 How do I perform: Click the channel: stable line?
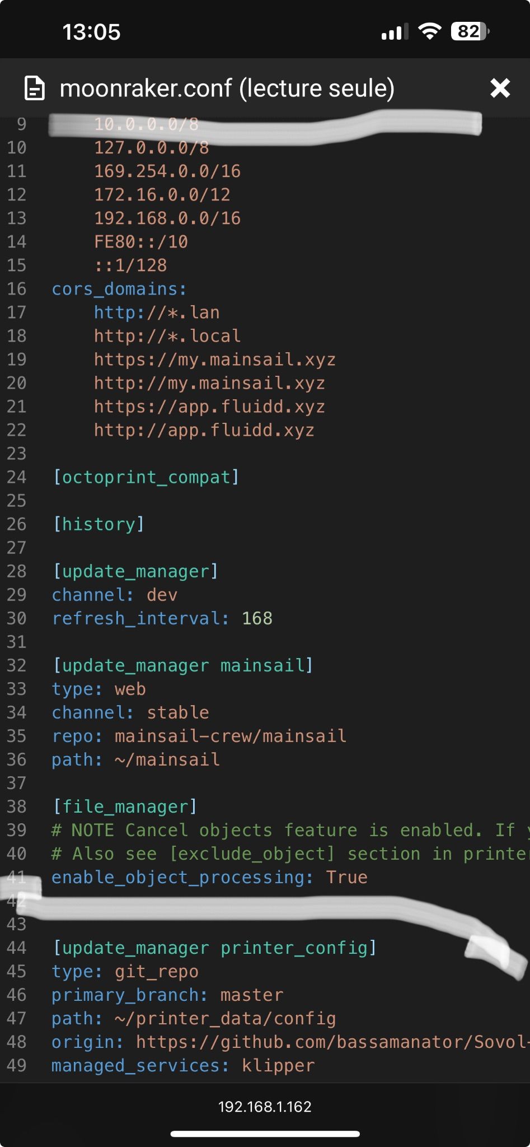[130, 712]
